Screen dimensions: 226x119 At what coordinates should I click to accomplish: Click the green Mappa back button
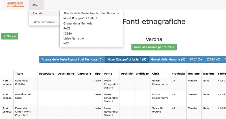pyautogui.click(x=10, y=36)
